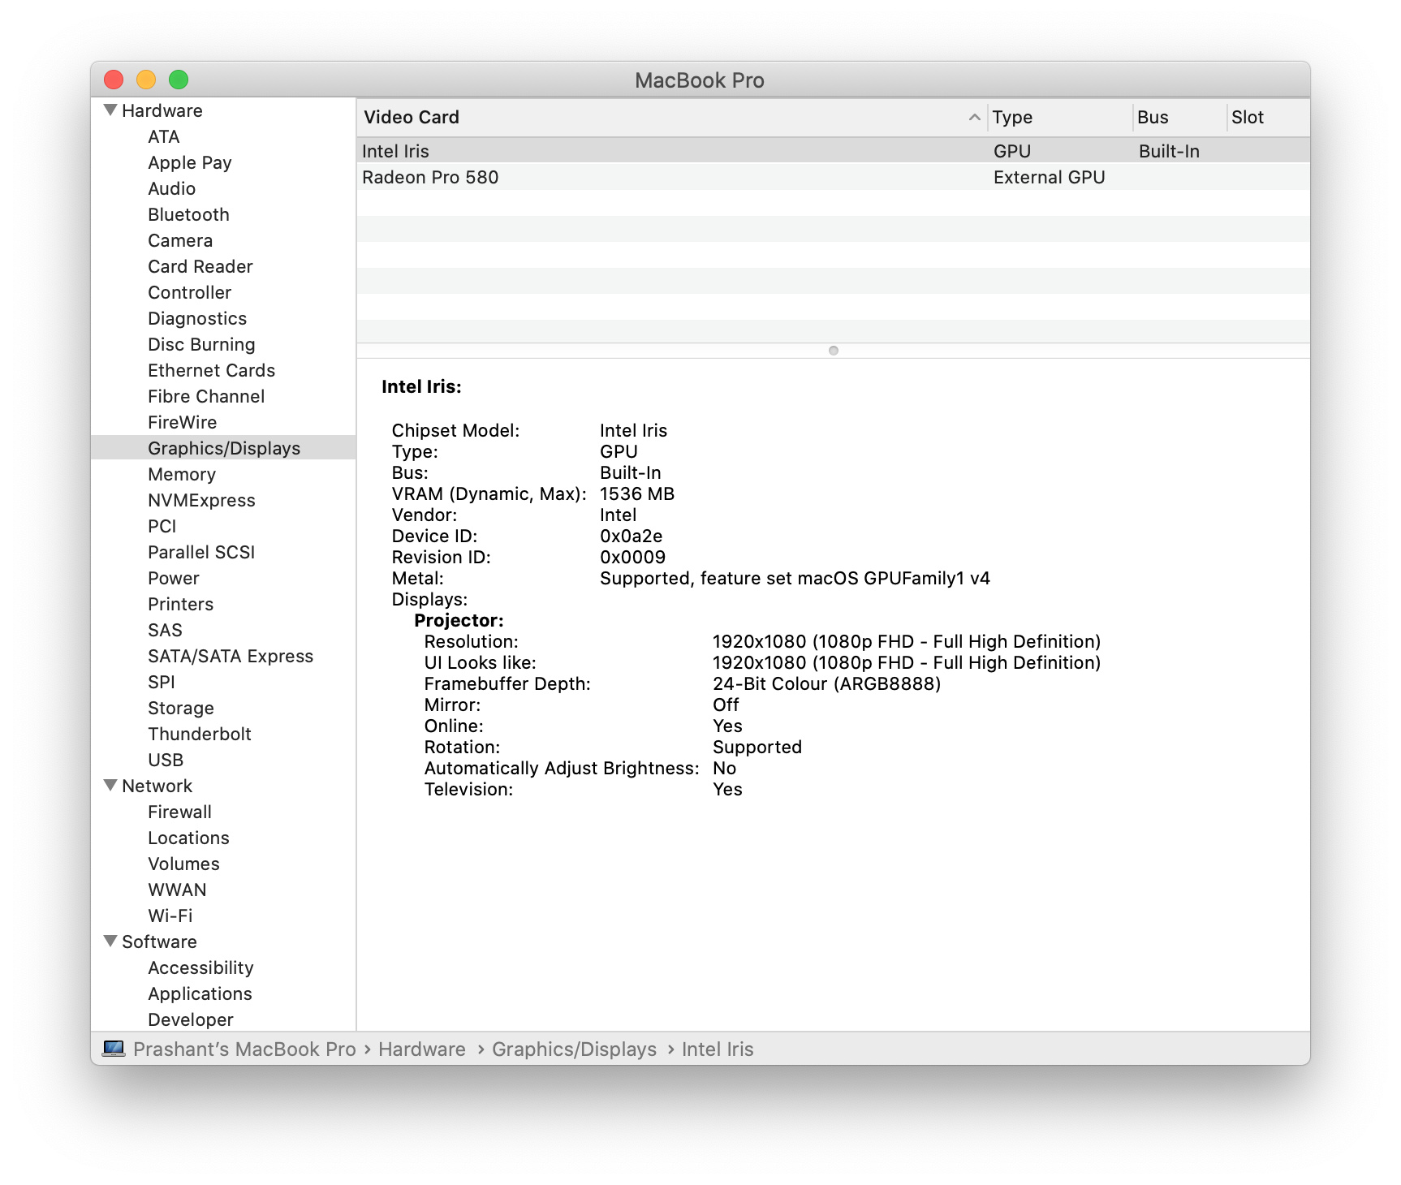
Task: Open Power in the sidebar
Action: (173, 578)
